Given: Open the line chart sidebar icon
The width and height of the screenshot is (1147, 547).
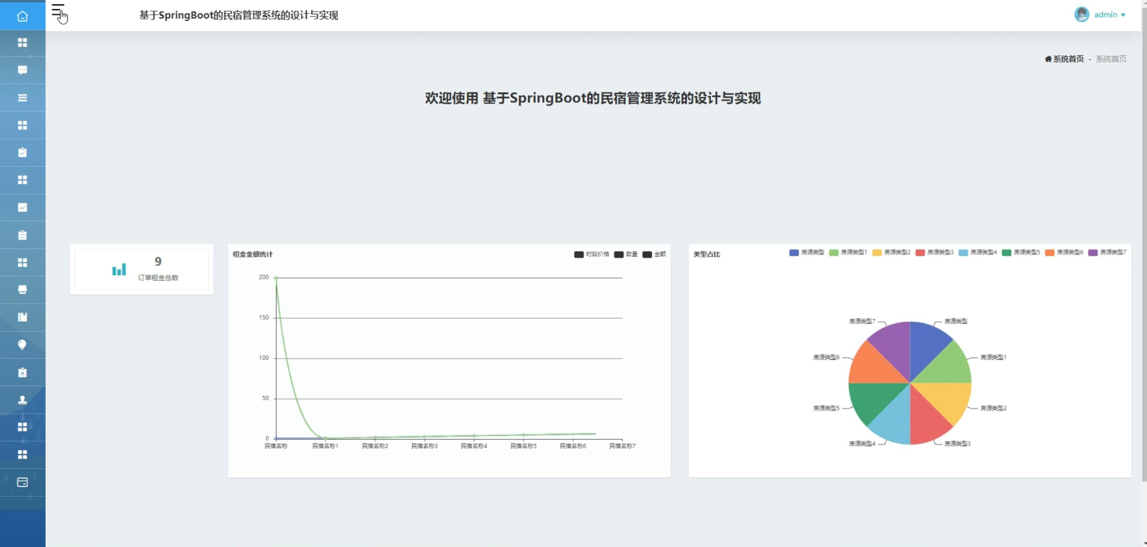Looking at the screenshot, I should pos(22,207).
